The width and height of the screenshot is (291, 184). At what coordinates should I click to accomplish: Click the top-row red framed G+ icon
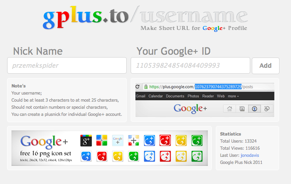(x=165, y=141)
